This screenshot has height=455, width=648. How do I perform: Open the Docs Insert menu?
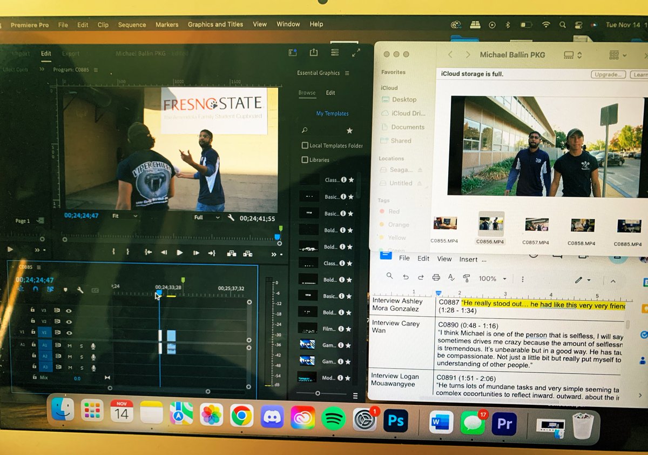point(468,259)
